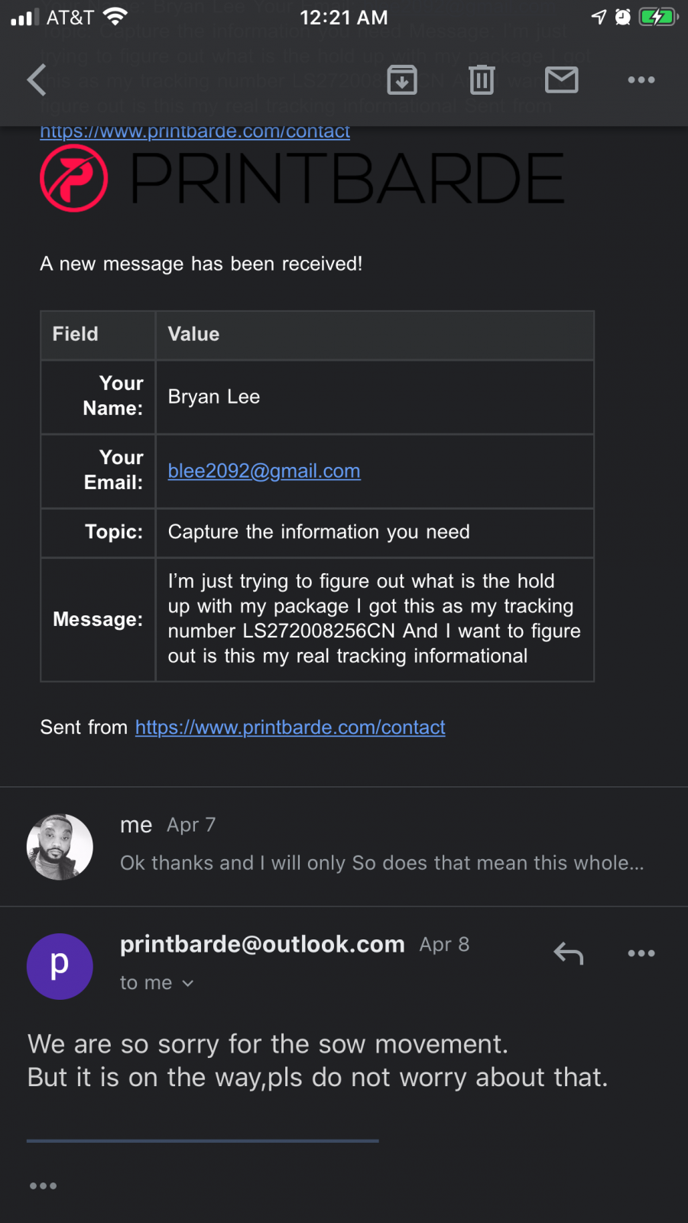
Task: Tap the battery charging indicator in status bar
Action: [658, 17]
